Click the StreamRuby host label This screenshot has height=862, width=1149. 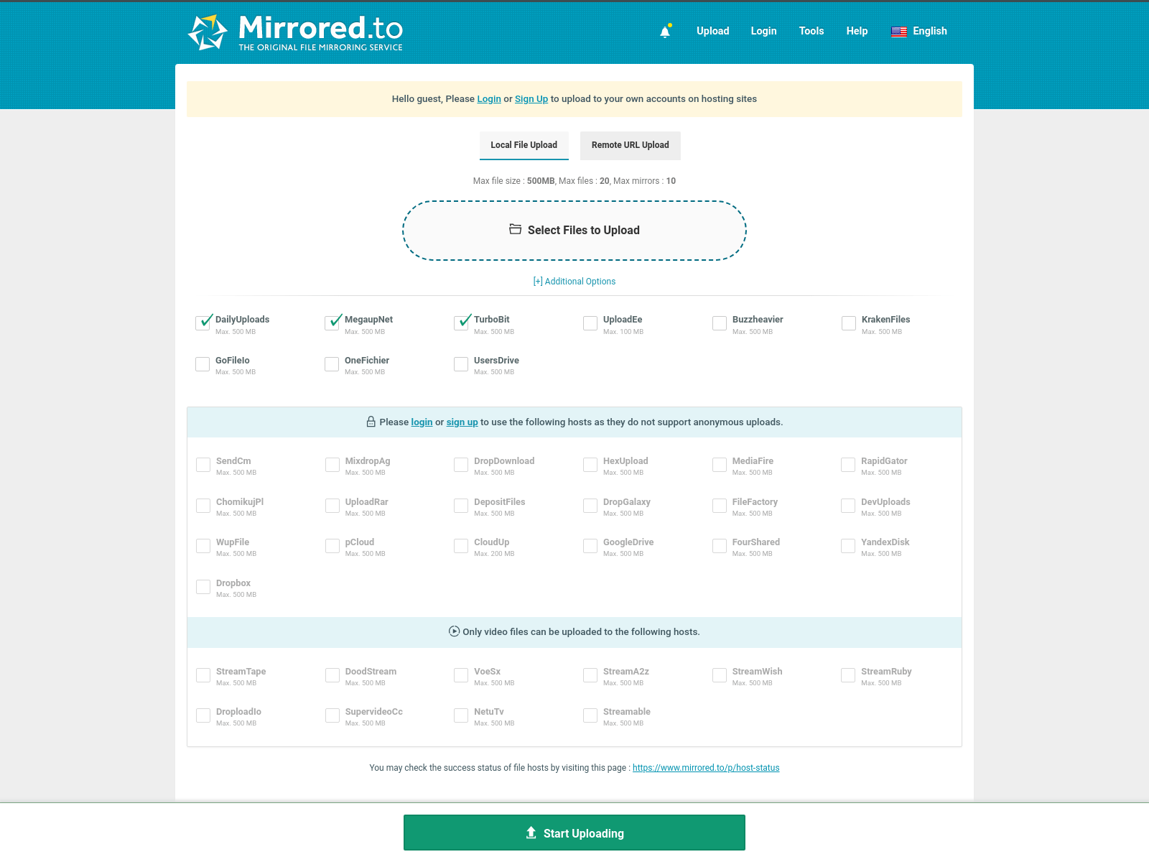886,672
